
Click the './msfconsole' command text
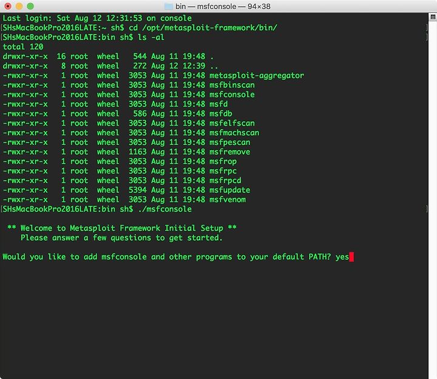tap(165, 209)
